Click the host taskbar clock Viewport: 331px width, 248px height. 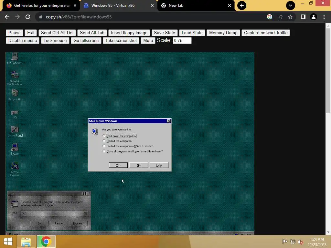tap(317, 242)
